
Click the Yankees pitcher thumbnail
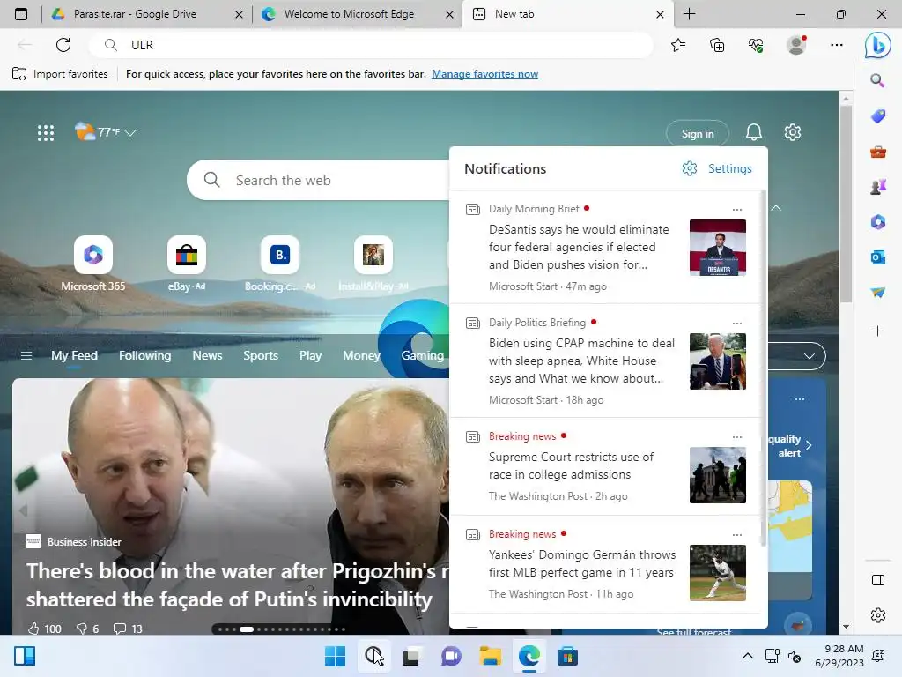[717, 573]
